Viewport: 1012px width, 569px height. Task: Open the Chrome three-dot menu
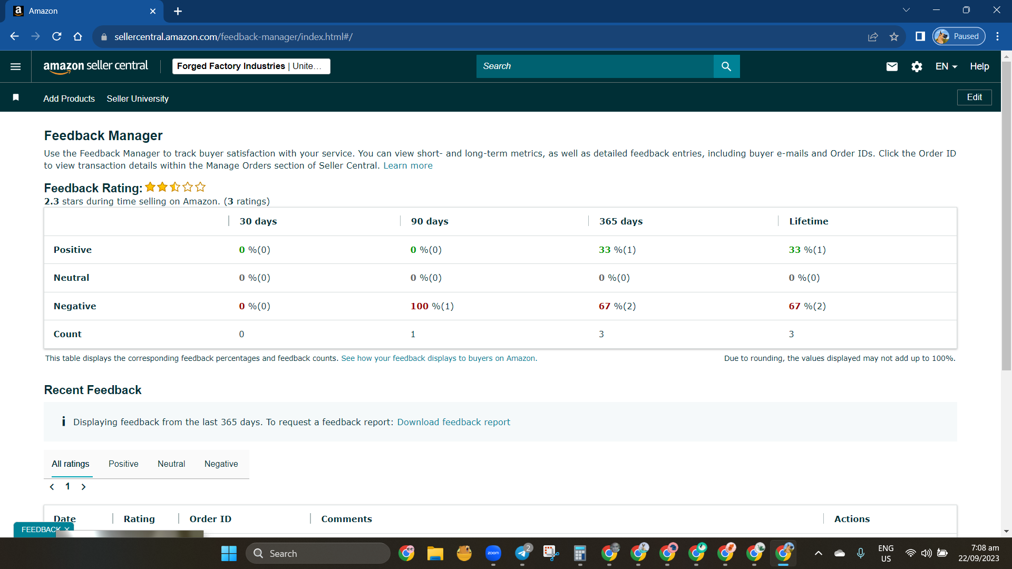(x=997, y=36)
